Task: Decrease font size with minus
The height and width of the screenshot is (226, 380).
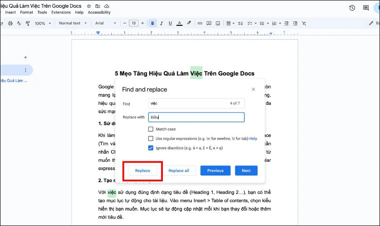Action: pyautogui.click(x=125, y=23)
